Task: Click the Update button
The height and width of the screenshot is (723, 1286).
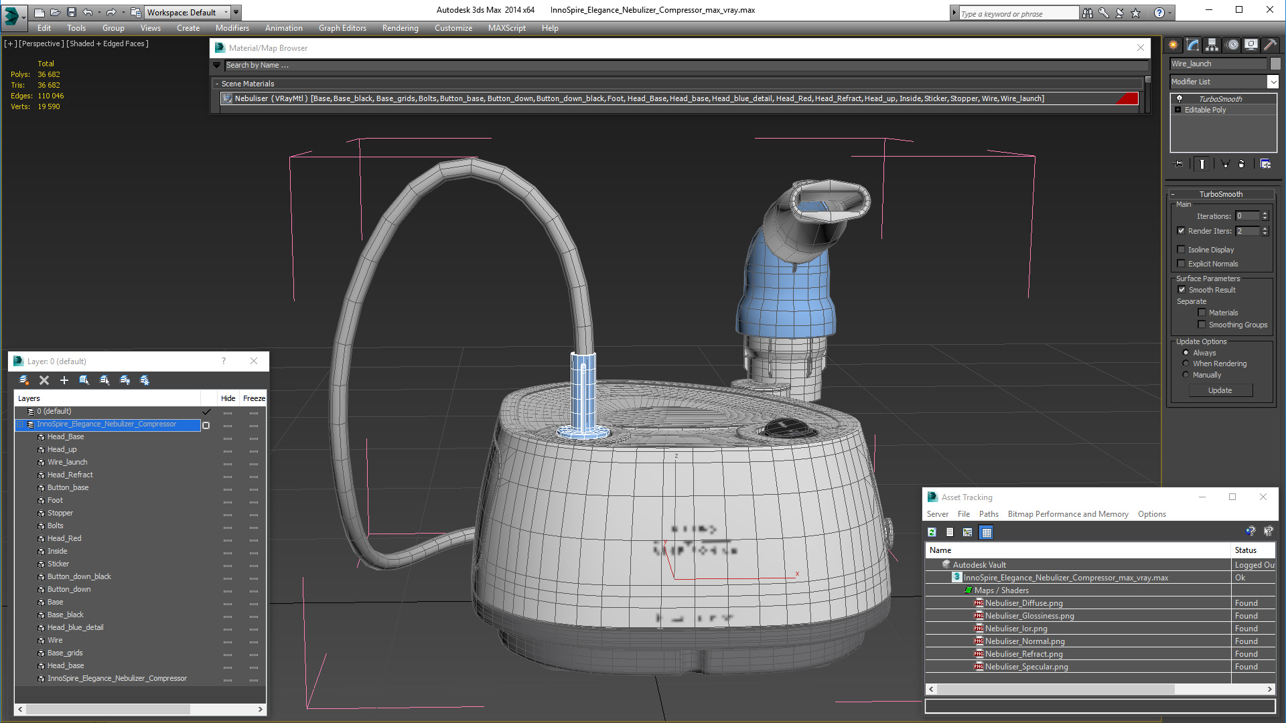Action: 1220,390
